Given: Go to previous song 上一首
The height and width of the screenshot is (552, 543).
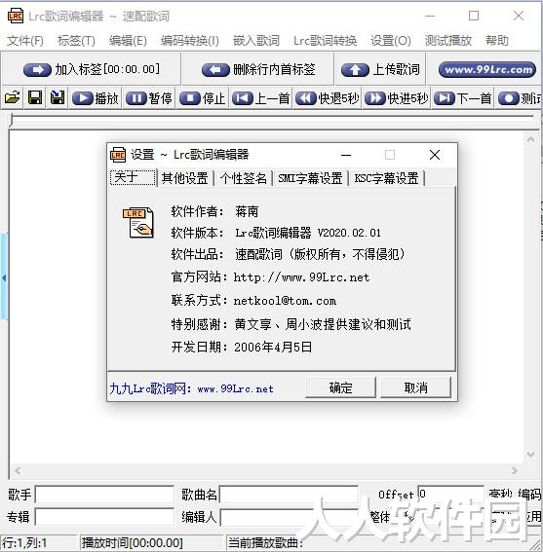Looking at the screenshot, I should click(261, 98).
